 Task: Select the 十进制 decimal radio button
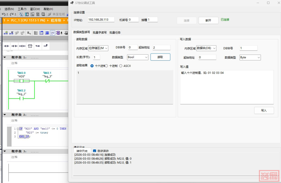click(106, 66)
